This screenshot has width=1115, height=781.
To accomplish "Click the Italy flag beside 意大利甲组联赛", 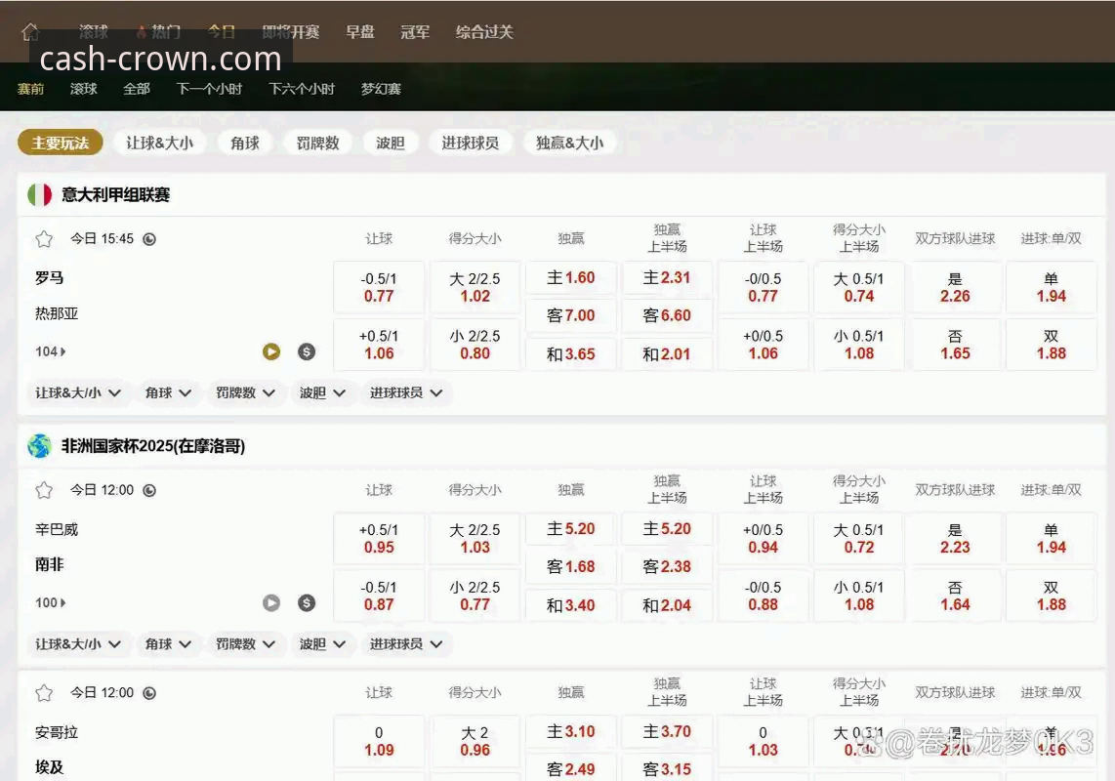I will pos(39,194).
